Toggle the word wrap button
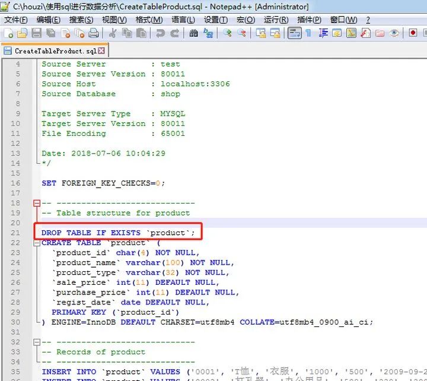427x381 pixels. click(294, 33)
